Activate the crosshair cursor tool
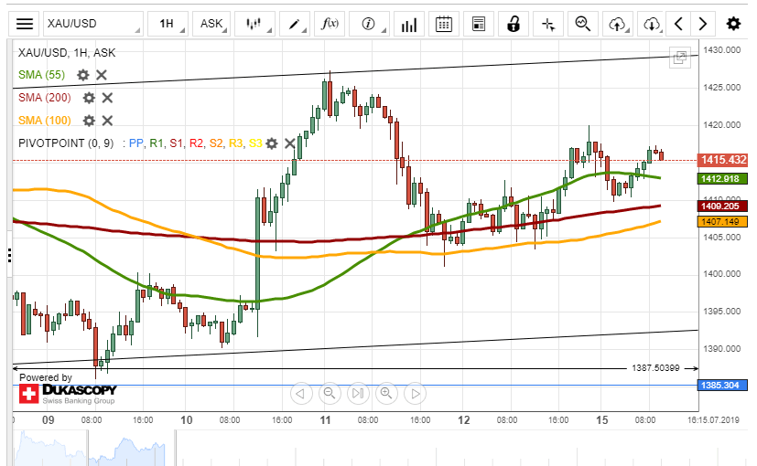This screenshot has height=466, width=757. tap(548, 24)
